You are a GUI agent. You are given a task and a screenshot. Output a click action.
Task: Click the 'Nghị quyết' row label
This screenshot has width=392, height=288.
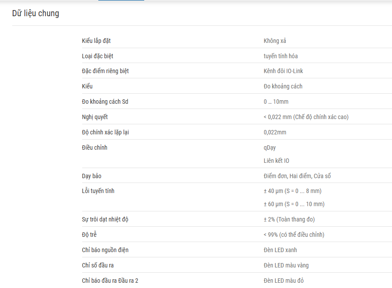click(x=95, y=117)
